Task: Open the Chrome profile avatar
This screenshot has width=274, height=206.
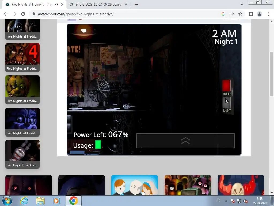Action: click(260, 14)
